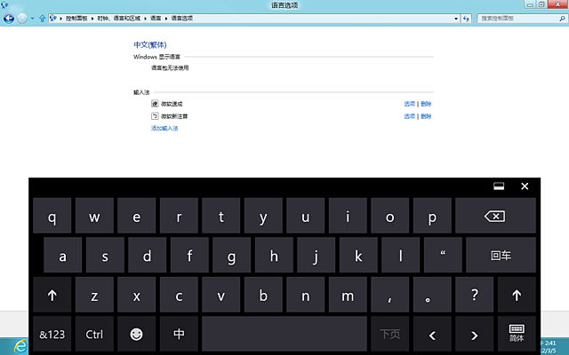Tap the t key on touch keyboard
Image resolution: width=569 pixels, height=355 pixels.
point(221,216)
